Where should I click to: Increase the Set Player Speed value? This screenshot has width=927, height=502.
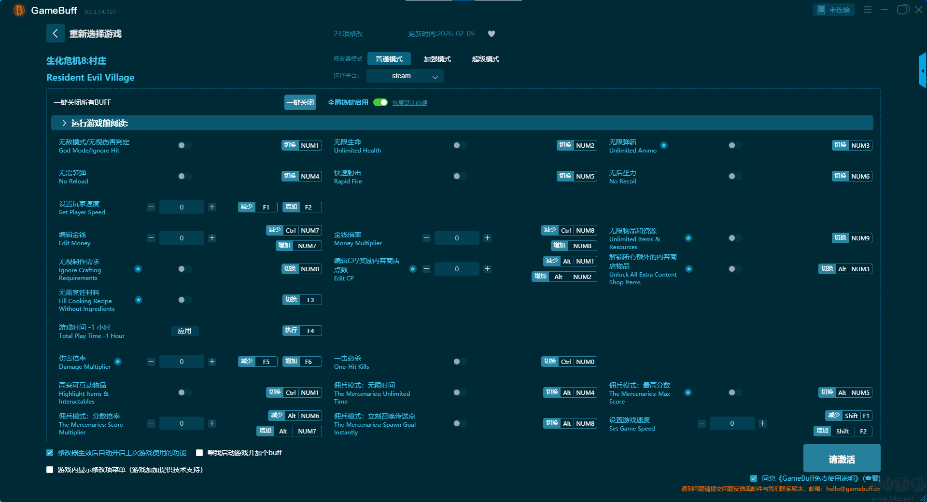[x=212, y=207]
